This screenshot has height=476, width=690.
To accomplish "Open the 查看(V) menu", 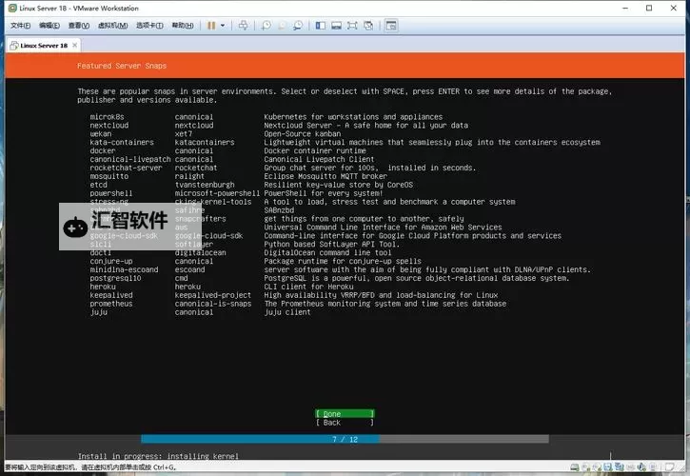I will tap(79, 26).
